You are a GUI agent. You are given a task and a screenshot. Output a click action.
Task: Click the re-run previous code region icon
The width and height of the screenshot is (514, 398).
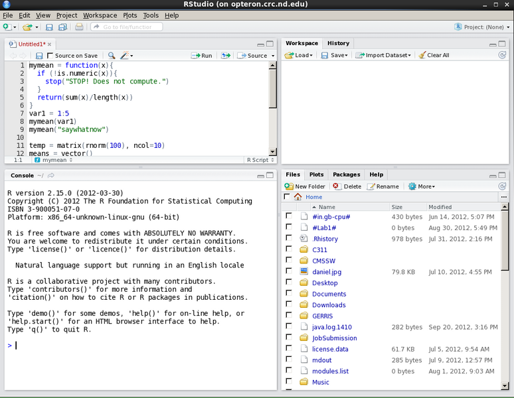click(x=226, y=56)
